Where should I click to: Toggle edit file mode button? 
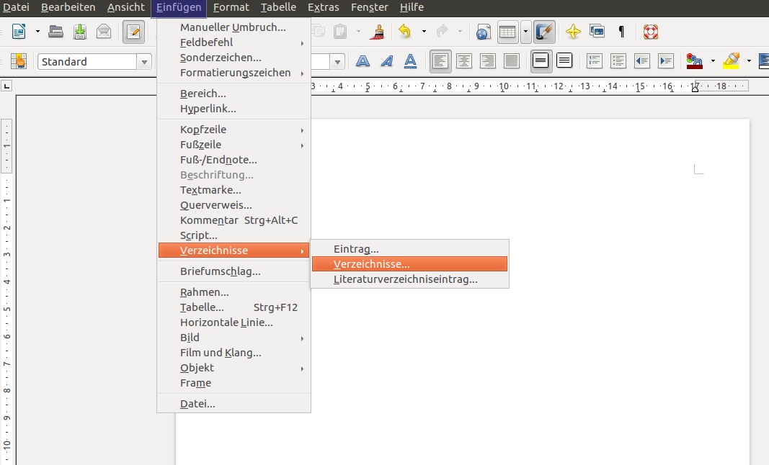pyautogui.click(x=133, y=32)
